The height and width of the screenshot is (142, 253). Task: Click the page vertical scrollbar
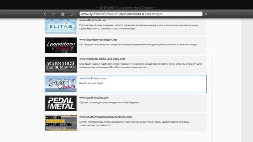(x=212, y=99)
